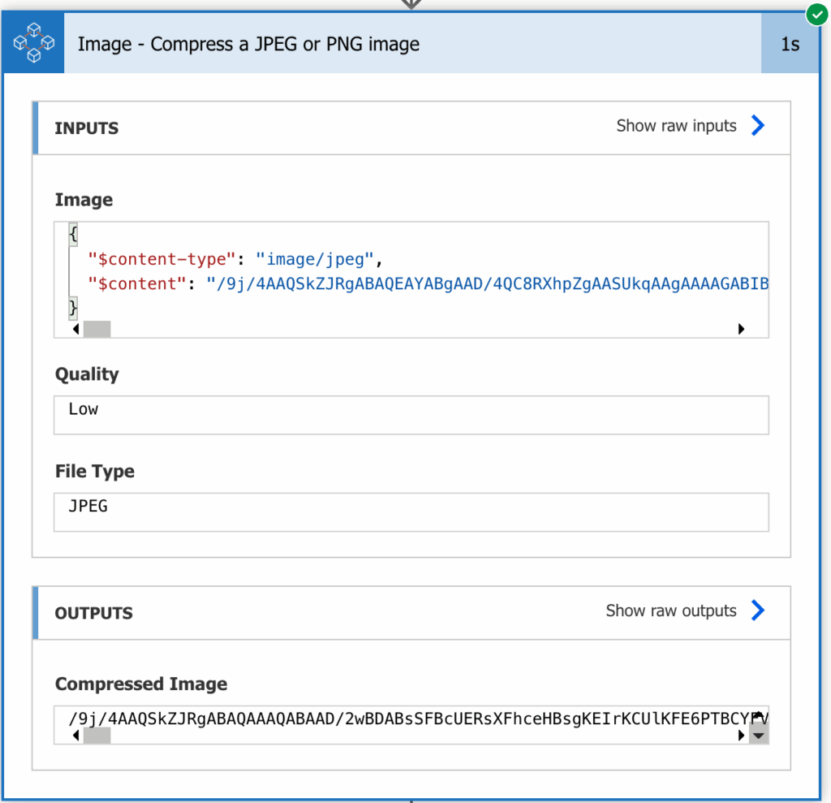Open the Show raw inputs link
Screen dimensions: 831x803
pos(676,126)
